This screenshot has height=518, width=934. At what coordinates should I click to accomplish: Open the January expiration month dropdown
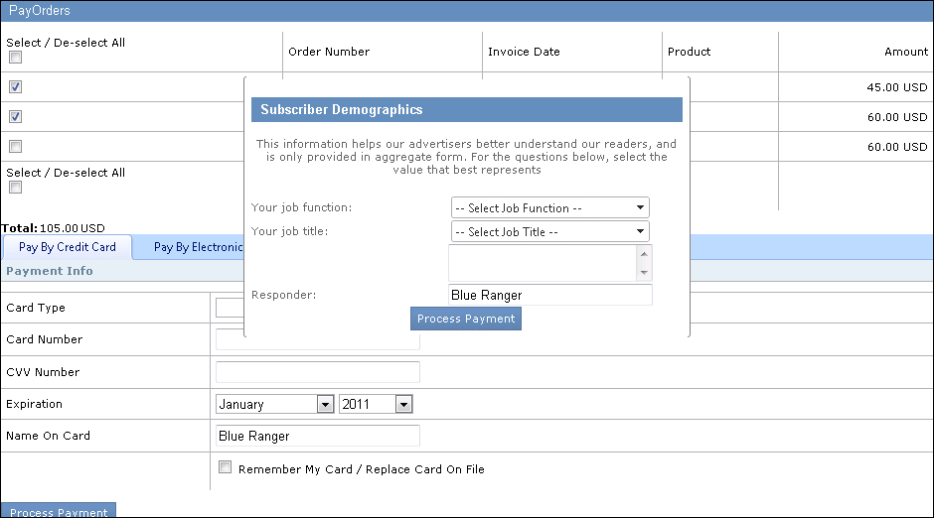274,405
